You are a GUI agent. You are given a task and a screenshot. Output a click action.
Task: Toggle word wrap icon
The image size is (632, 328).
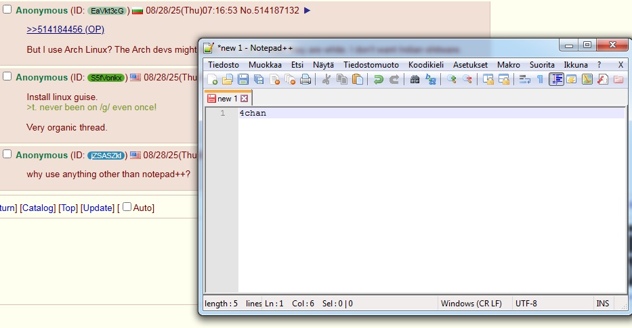[524, 79]
